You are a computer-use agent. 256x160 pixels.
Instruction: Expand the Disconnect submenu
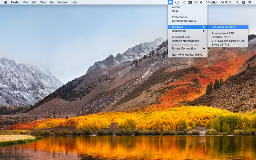188,31
